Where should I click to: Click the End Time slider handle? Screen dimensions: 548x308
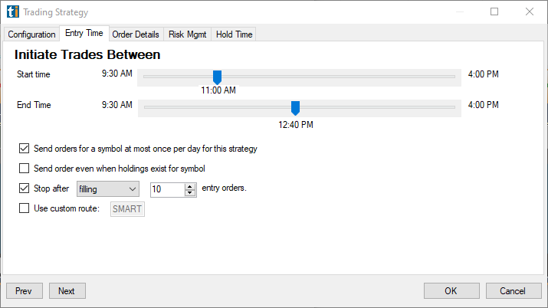pos(295,108)
